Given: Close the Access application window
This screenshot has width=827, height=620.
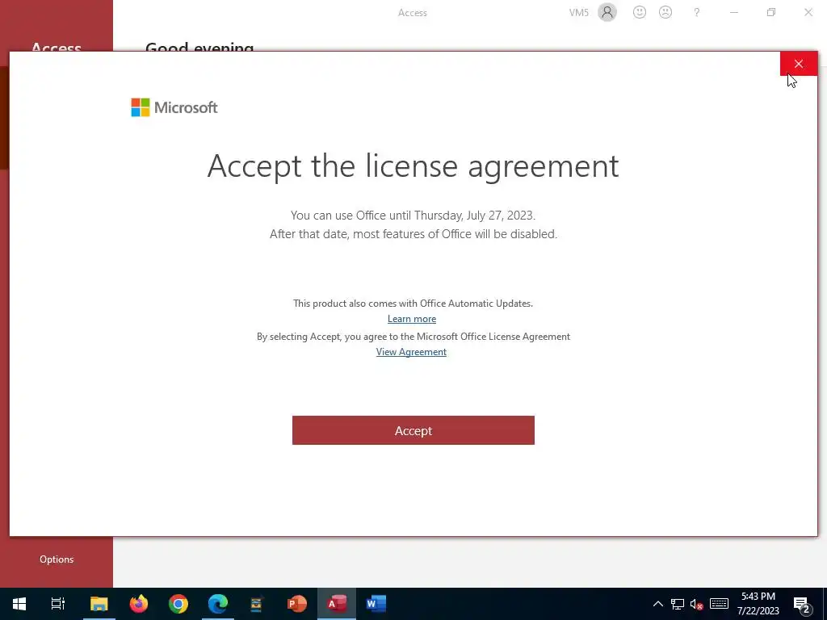Looking at the screenshot, I should point(808,12).
